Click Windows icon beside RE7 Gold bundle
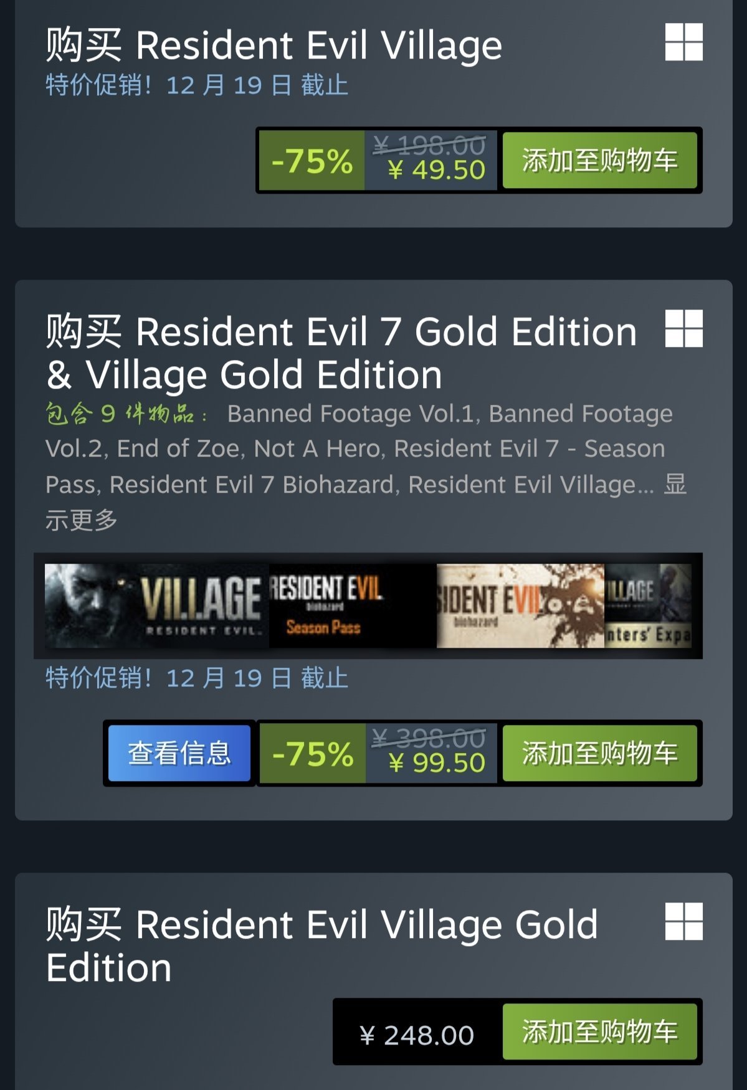The height and width of the screenshot is (1090, 747). click(683, 328)
